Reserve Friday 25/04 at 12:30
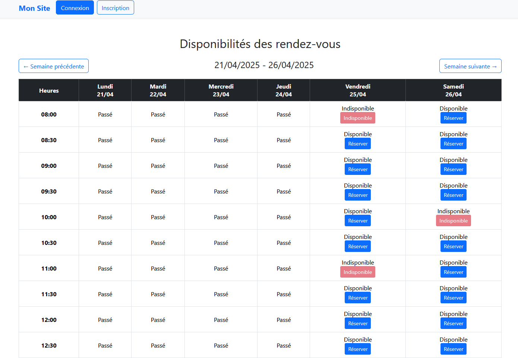The width and height of the screenshot is (518, 358). click(x=357, y=349)
